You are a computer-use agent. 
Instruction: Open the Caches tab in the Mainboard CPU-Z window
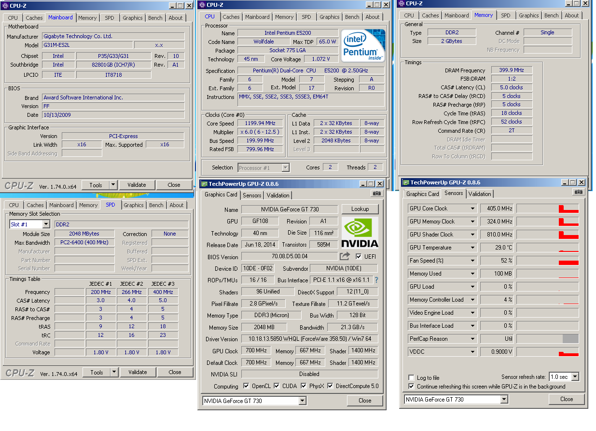tap(34, 18)
